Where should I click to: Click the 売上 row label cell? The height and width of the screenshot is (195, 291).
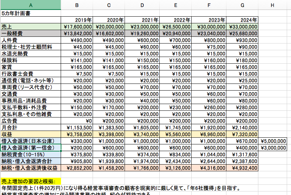[x=31, y=27]
